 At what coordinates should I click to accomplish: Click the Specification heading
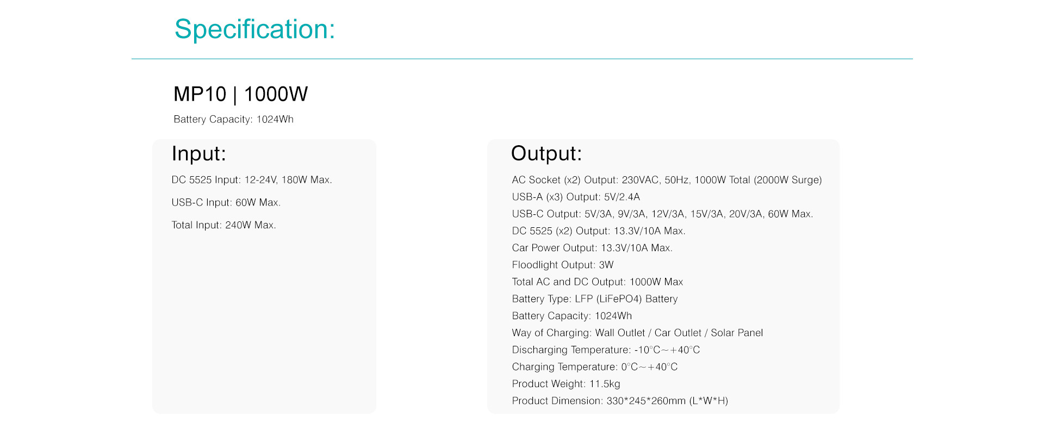pos(254,29)
